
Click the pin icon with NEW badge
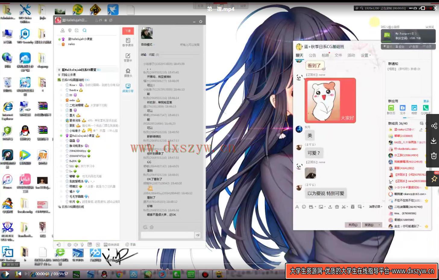click(434, 179)
